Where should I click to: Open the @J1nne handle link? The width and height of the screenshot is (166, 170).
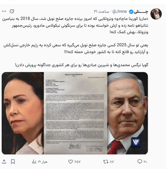(120, 11)
